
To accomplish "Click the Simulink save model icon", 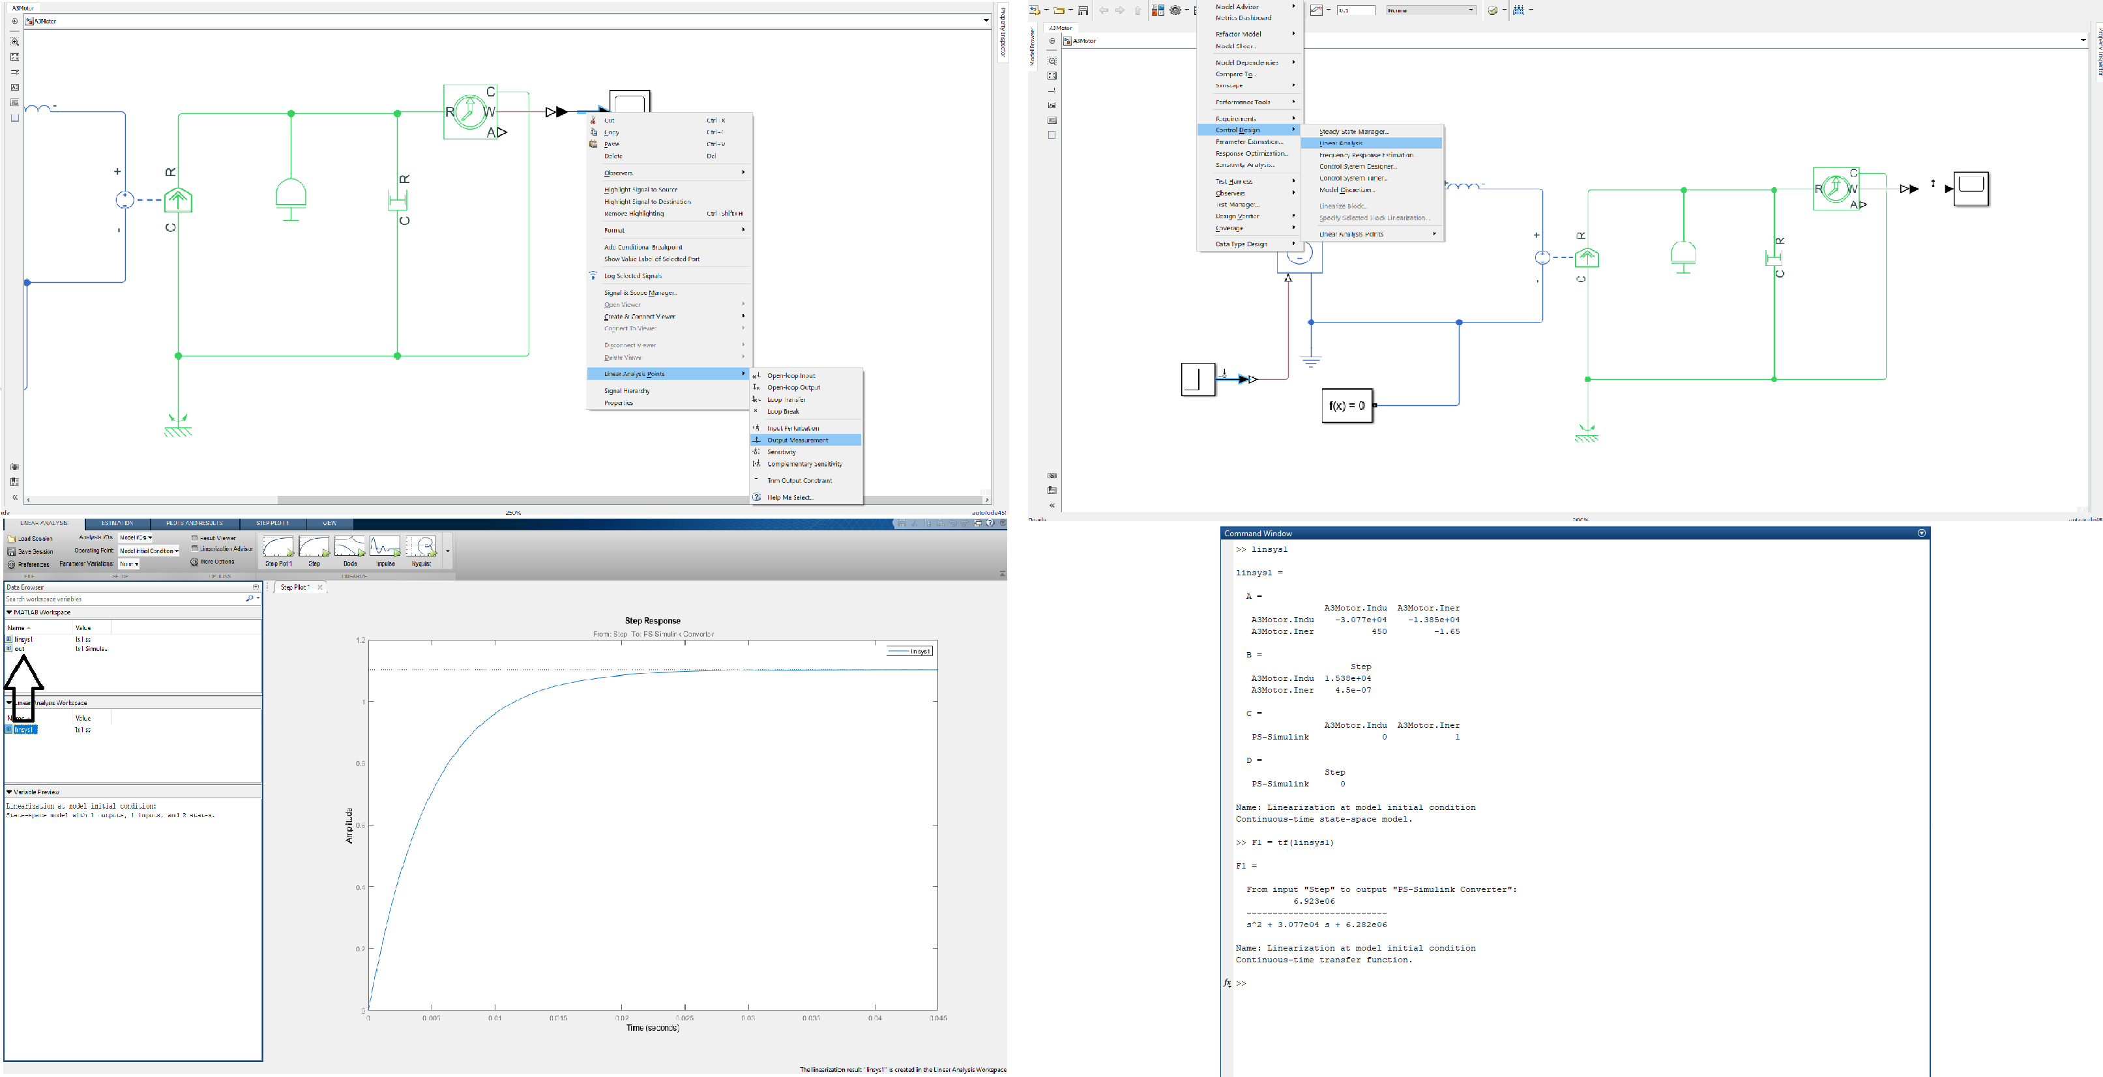I will (x=1083, y=10).
